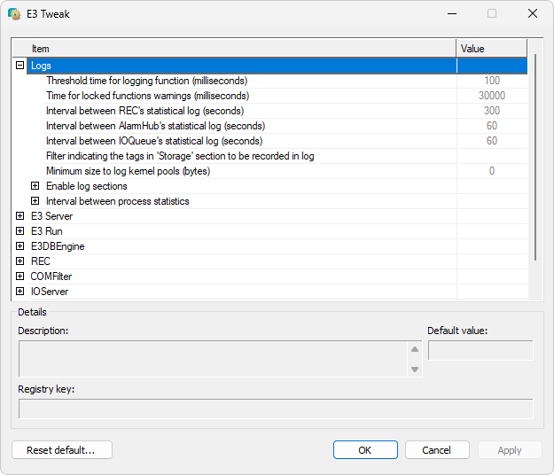Screen dimensions: 554x475
Task: Click the E3 Tweak title bar icon
Action: (x=14, y=14)
